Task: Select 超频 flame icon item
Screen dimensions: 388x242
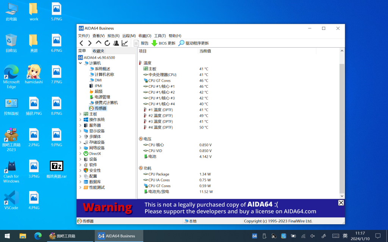Action: (x=96, y=92)
